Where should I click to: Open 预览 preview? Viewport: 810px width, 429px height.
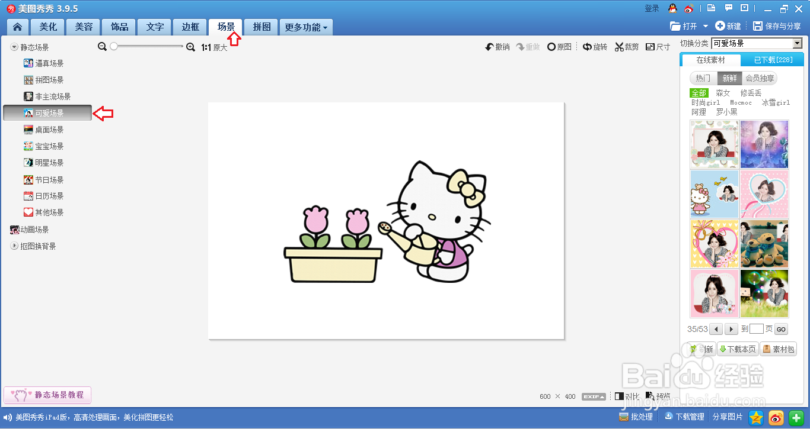pyautogui.click(x=658, y=396)
